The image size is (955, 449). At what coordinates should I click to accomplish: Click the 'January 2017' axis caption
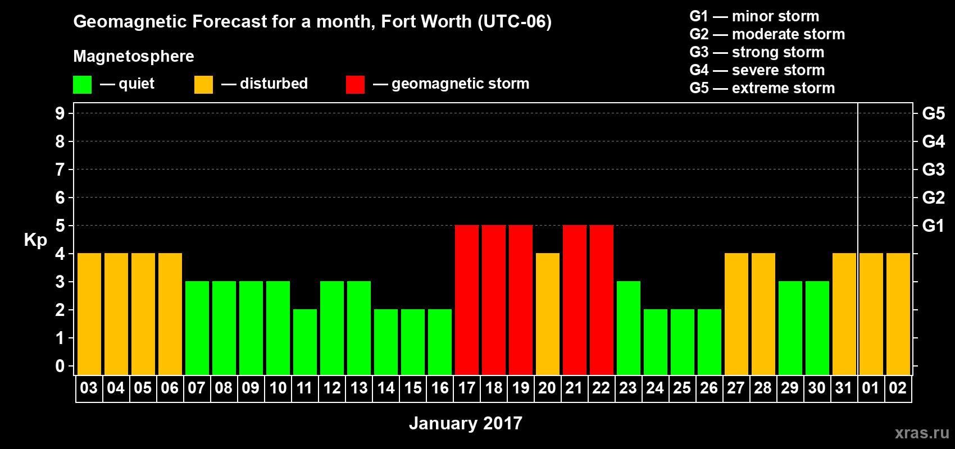pyautogui.click(x=466, y=423)
